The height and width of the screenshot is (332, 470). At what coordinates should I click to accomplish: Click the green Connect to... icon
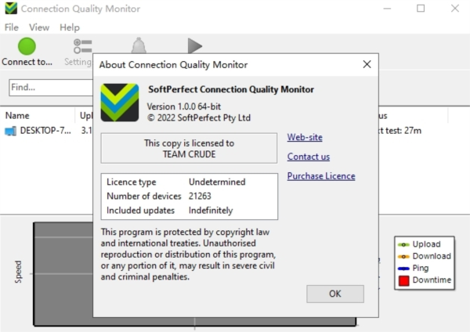point(27,46)
